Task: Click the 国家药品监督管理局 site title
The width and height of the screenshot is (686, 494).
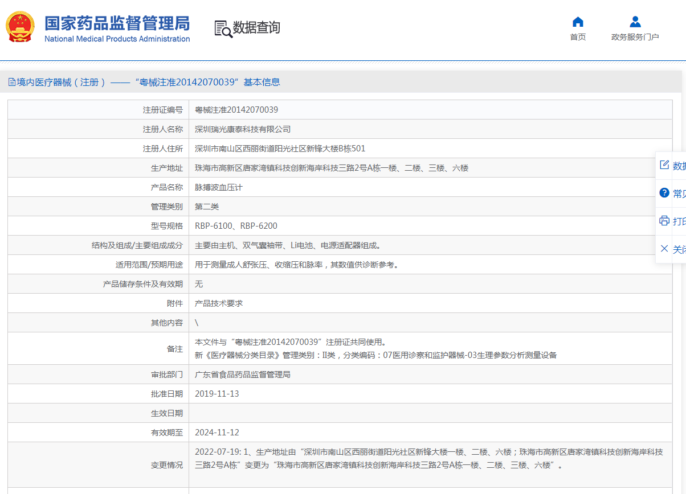Action: pyautogui.click(x=117, y=23)
